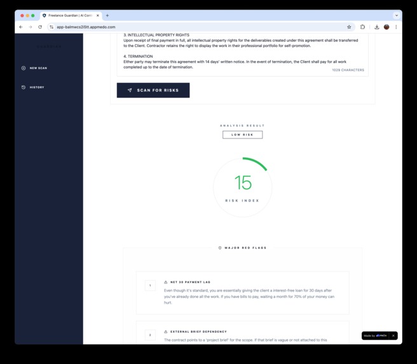
Task: Click the '3. INTELLECTUAL PROPERTY RIGHTS' heading
Action: pyautogui.click(x=156, y=35)
